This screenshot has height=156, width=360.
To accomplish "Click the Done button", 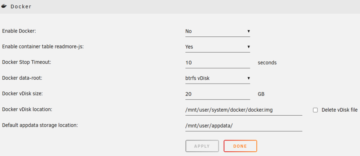I will pos(240,146).
